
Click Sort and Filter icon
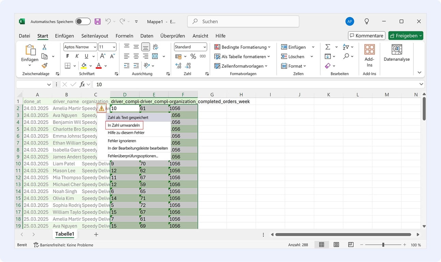[x=346, y=47]
